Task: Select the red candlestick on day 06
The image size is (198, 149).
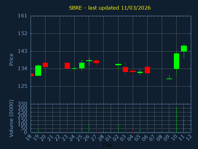Action: pos(147,70)
